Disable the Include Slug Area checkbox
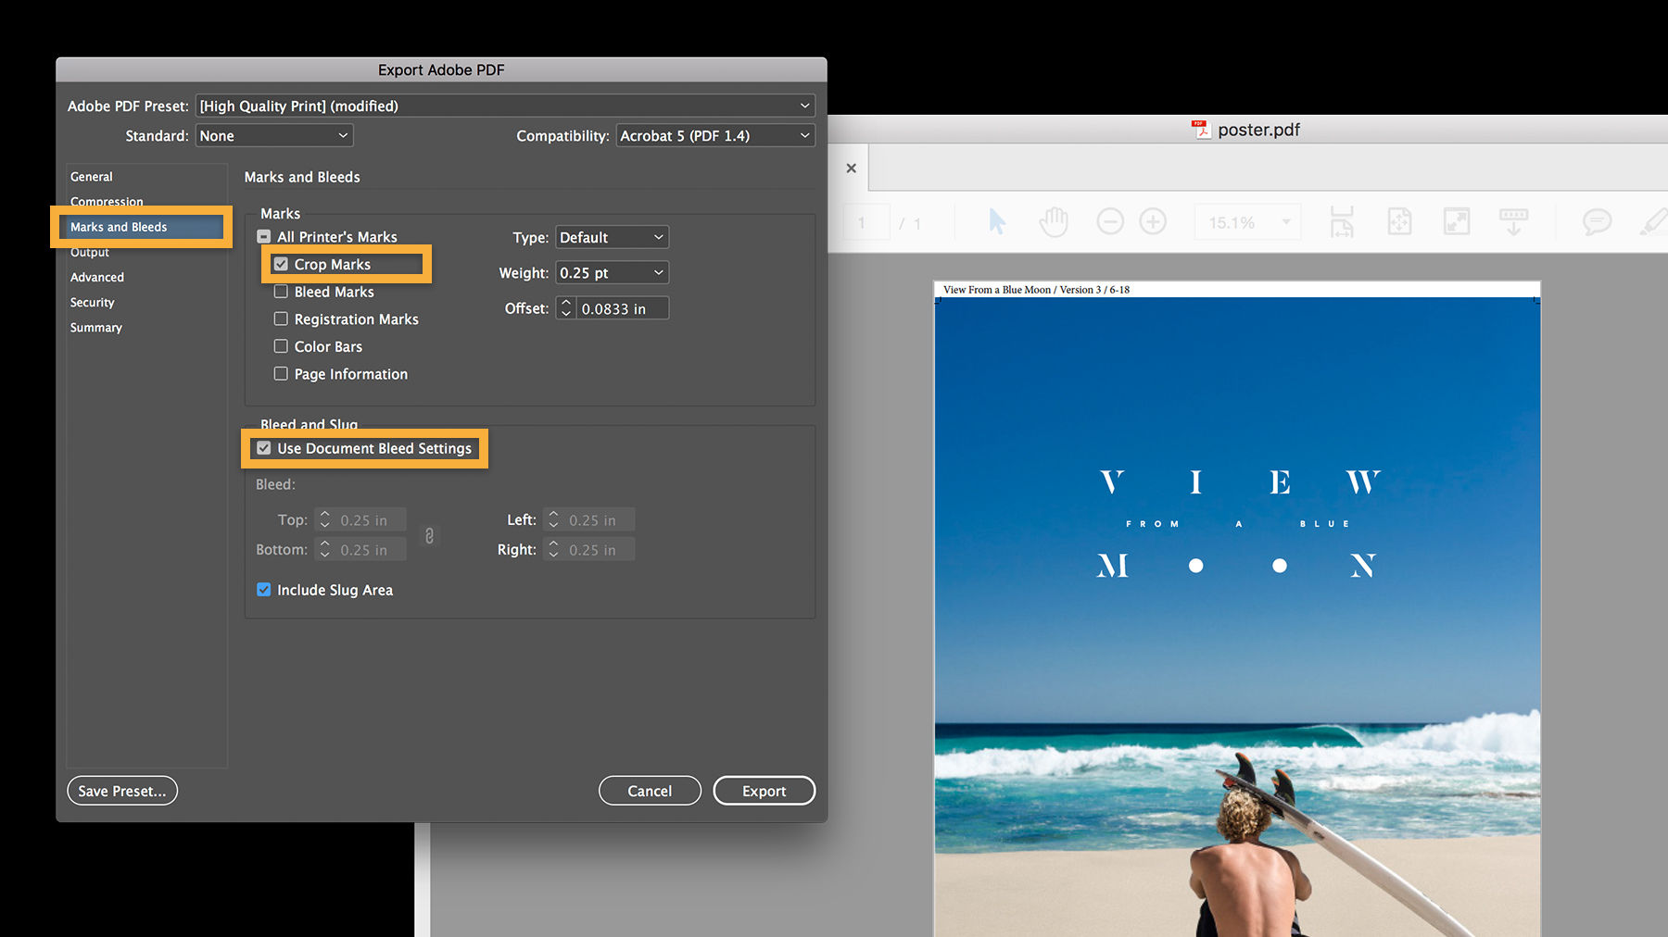This screenshot has height=937, width=1668. coord(263,590)
